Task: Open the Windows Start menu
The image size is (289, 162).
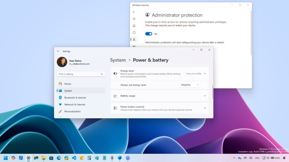Action: tap(6, 158)
